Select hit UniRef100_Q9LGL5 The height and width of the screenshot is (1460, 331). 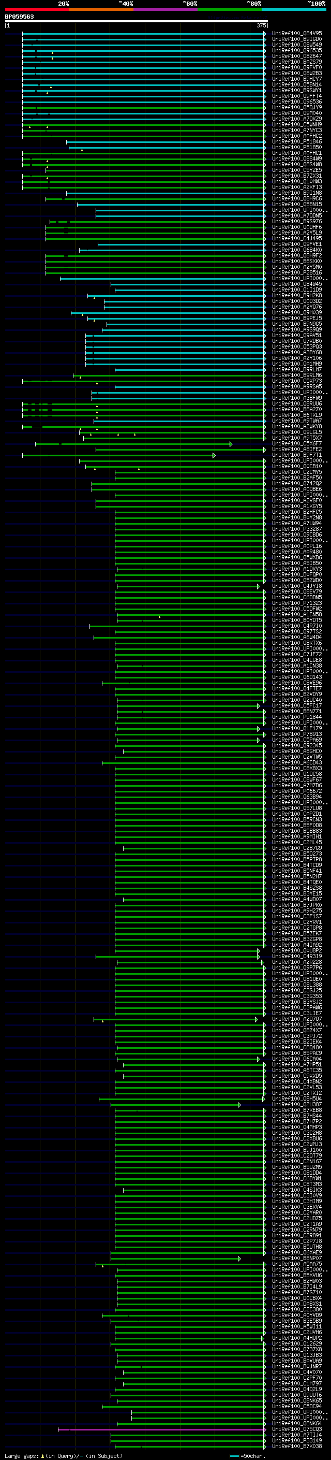297,432
